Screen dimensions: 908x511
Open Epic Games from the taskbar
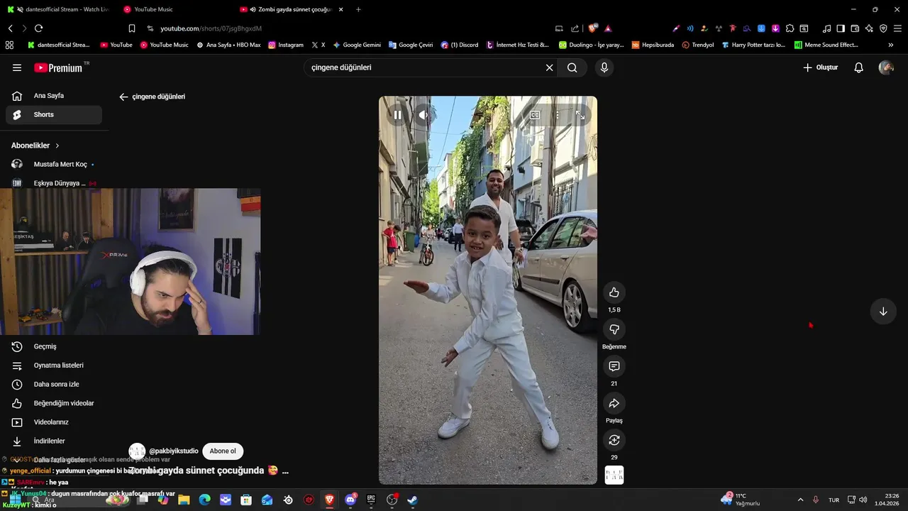[371, 500]
